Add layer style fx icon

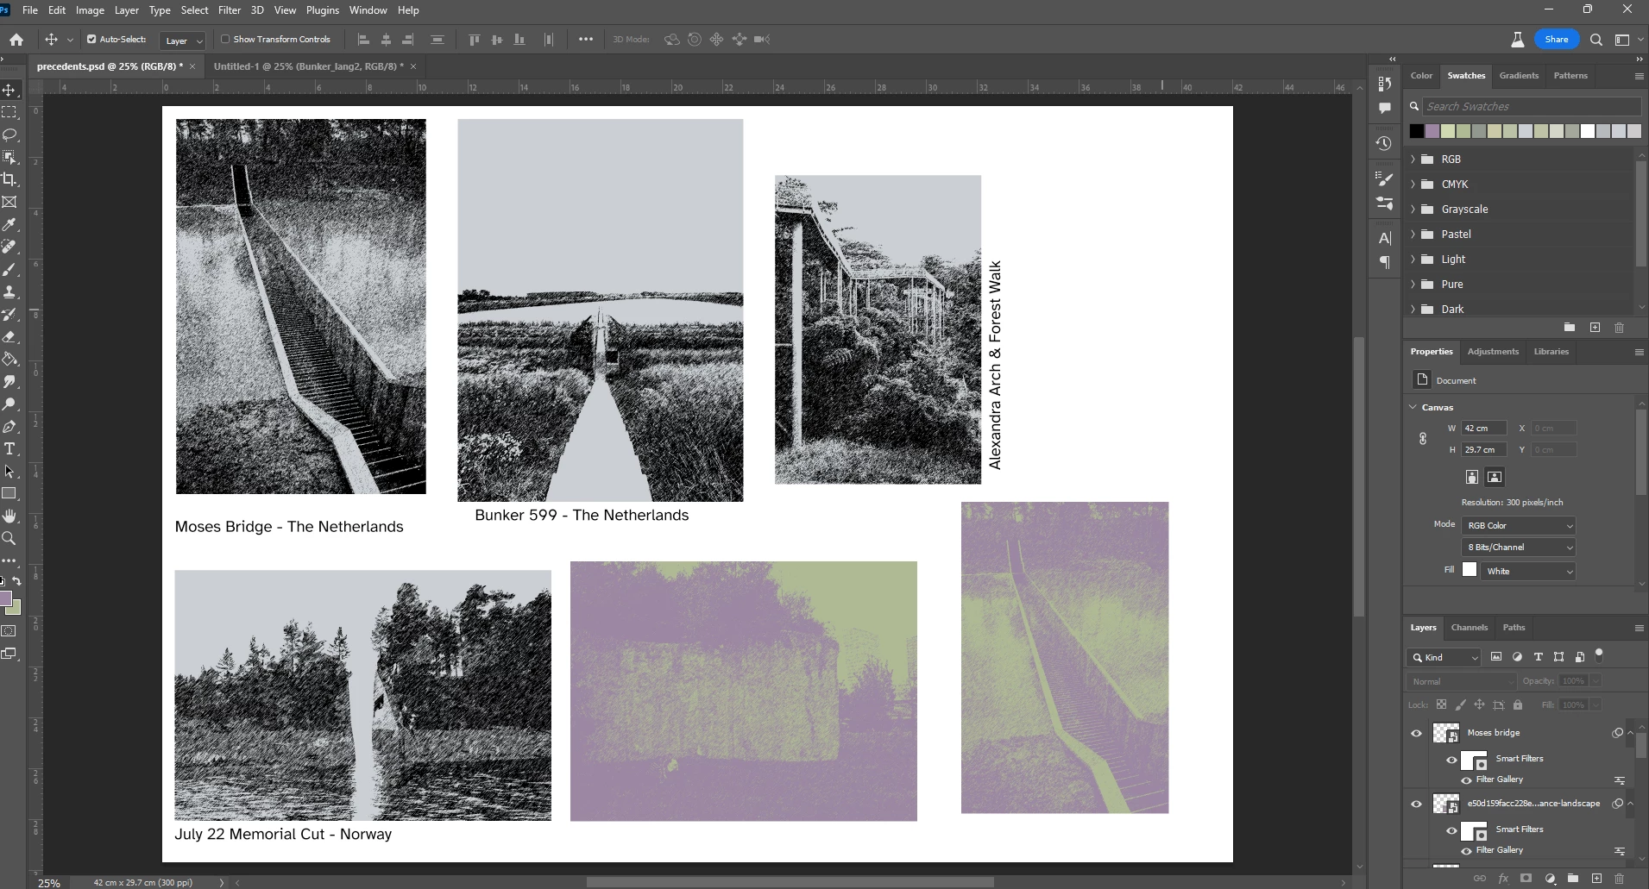(1503, 878)
